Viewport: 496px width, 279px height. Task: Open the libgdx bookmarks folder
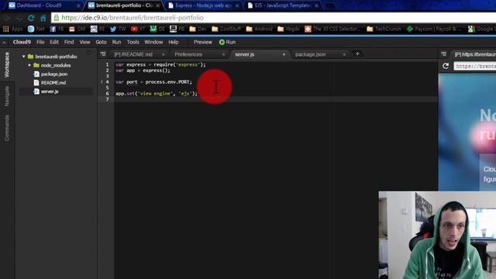[288, 29]
